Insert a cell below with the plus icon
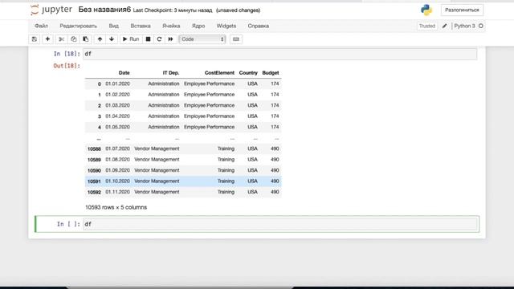Screen dimensions: 514x289 coord(47,39)
